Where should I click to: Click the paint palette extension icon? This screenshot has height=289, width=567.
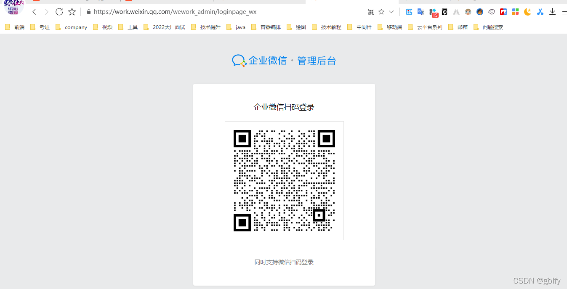pyautogui.click(x=492, y=12)
